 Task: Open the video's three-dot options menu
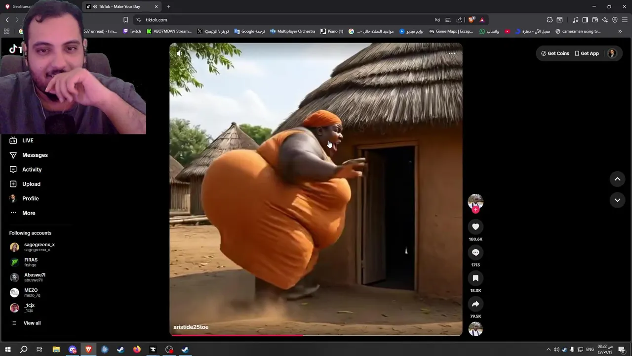(452, 53)
